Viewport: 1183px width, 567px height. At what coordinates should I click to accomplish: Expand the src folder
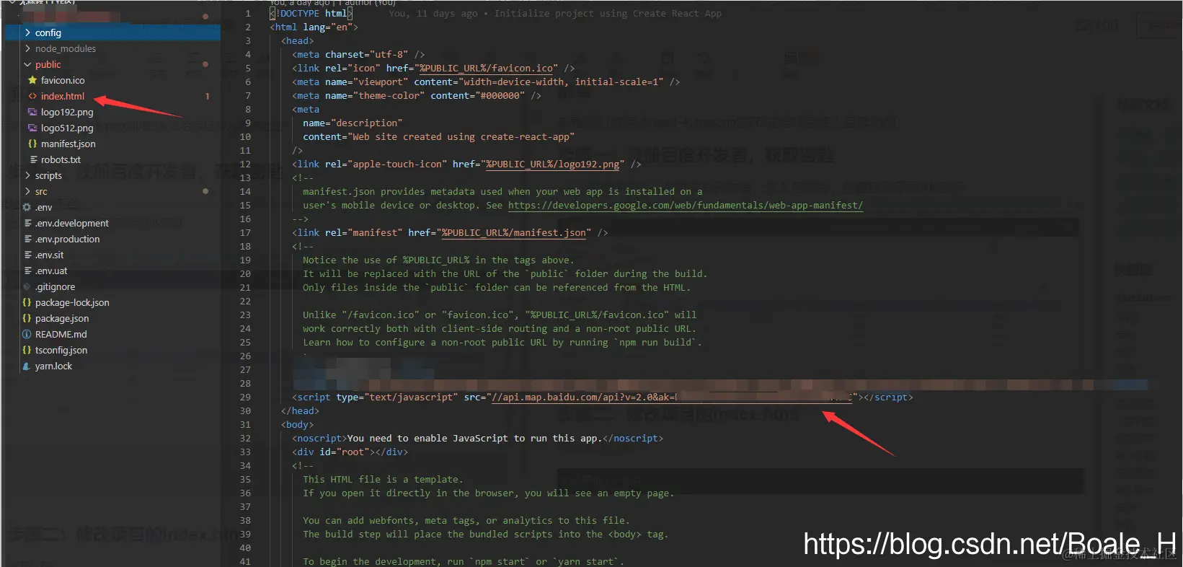tap(27, 191)
